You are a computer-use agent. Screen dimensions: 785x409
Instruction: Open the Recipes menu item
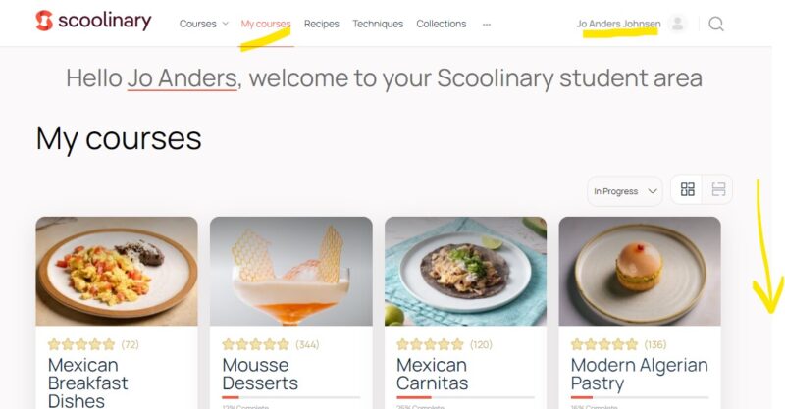coord(322,24)
